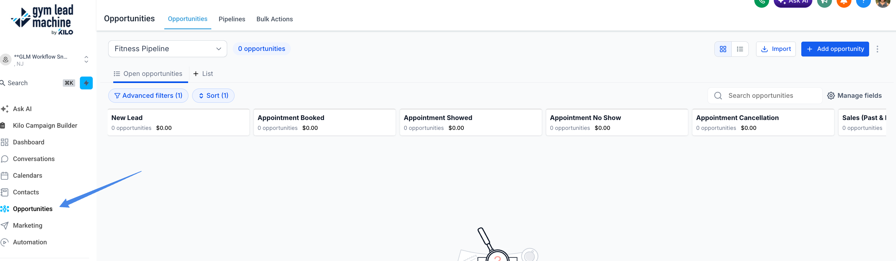
Task: Open Advanced filters (1)
Action: (x=148, y=96)
